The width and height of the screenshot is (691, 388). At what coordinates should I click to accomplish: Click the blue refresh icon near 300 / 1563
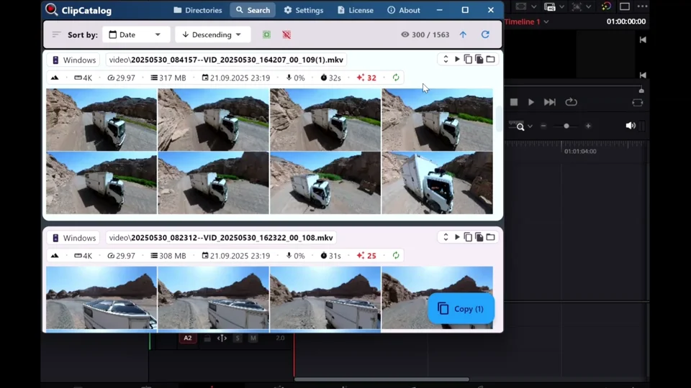point(485,34)
